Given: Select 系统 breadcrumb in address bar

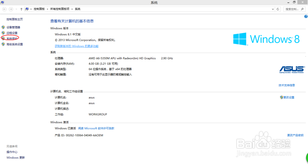Looking at the screenshot, I should [78, 9].
